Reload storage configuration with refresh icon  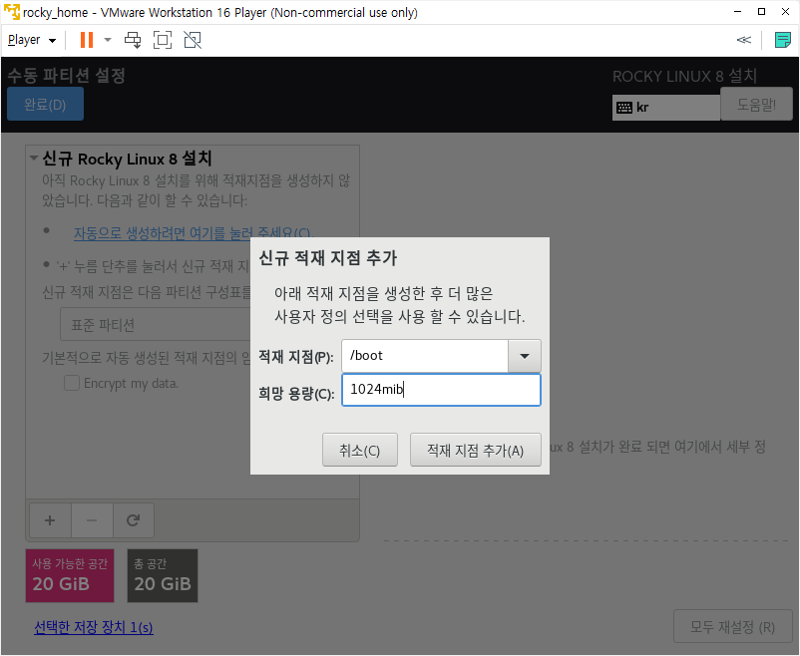click(133, 520)
